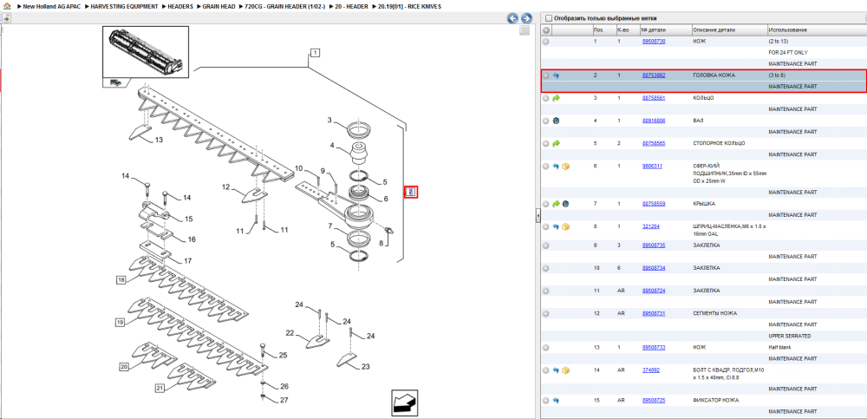The image size is (867, 419).
Task: Click the plus icon in СЕГМЕНТЫ НОЖА row
Action: point(545,313)
